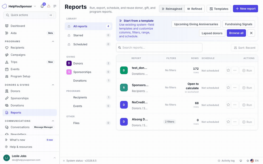This screenshot has height=164, width=263.
Task: Open Events in the sidebar
Action: (x=30, y=69)
